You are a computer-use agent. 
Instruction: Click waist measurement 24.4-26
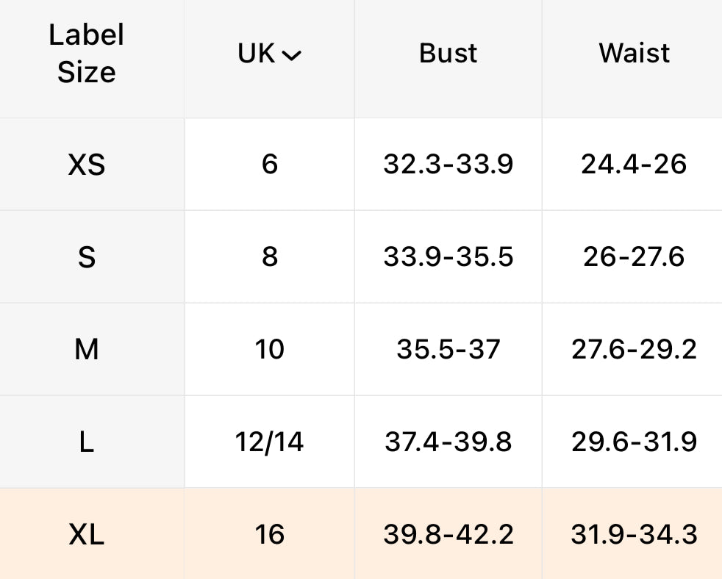[634, 165]
